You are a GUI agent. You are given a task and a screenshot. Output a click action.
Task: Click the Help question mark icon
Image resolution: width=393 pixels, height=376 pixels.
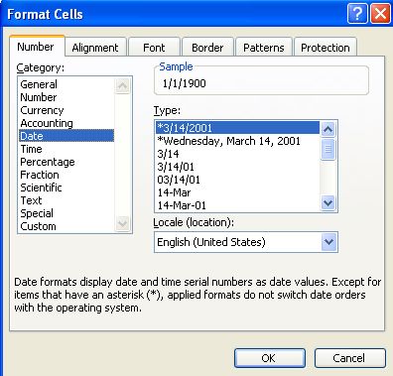(x=357, y=14)
